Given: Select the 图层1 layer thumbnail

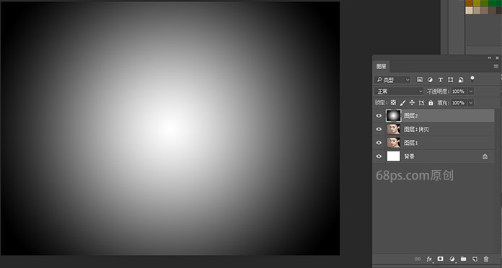Looking at the screenshot, I should (x=394, y=143).
